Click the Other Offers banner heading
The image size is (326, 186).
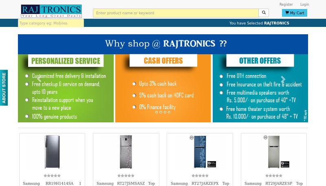(260, 60)
